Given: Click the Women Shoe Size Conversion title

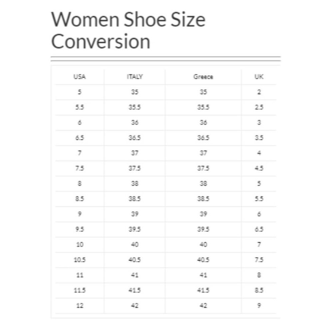Looking at the screenshot, I should (128, 31).
